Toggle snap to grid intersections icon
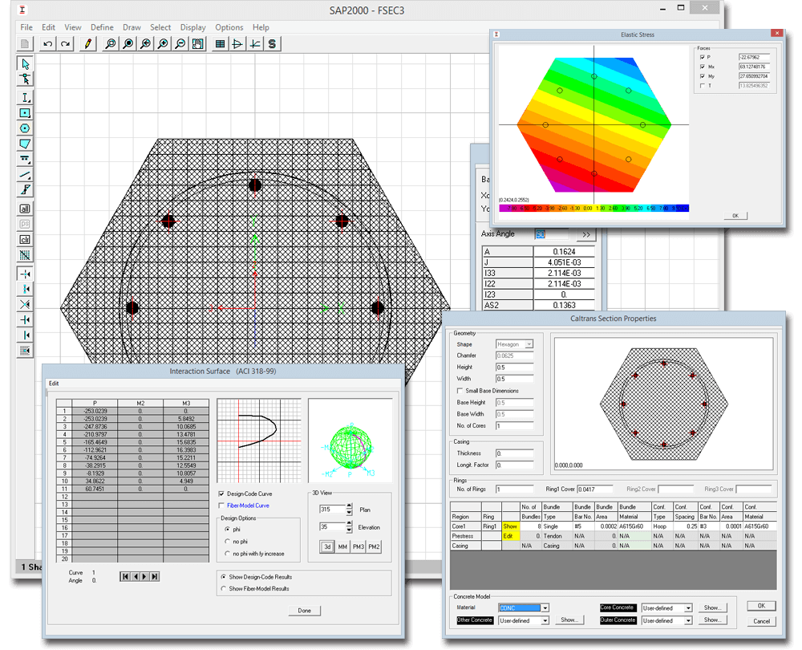The image size is (802, 650). (25, 274)
